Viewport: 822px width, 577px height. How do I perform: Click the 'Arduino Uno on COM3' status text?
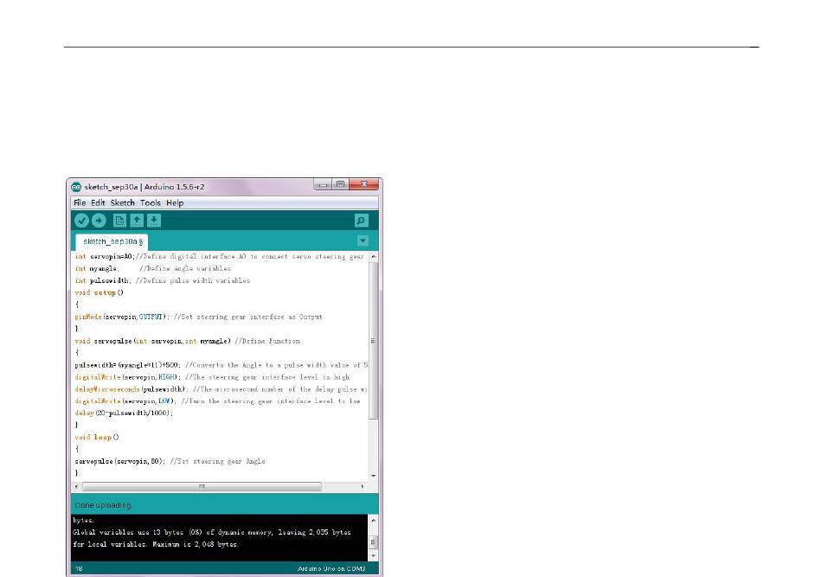[331, 569]
